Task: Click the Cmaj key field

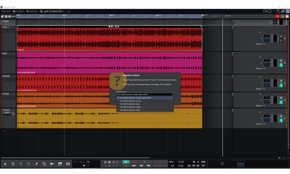Action: (181, 166)
